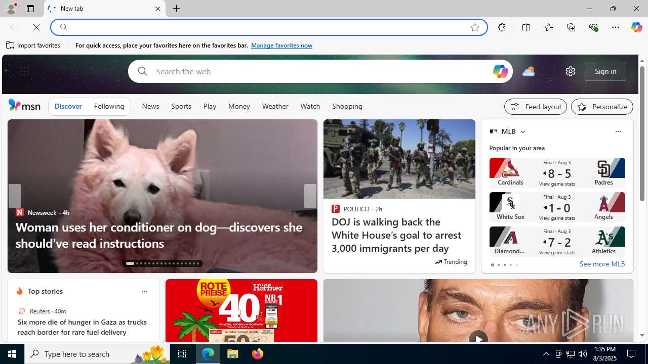Open Settings and more menu
Viewport: 648px width, 364px height.
click(616, 27)
